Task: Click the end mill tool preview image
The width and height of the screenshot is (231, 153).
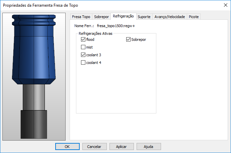Action: tap(34, 77)
